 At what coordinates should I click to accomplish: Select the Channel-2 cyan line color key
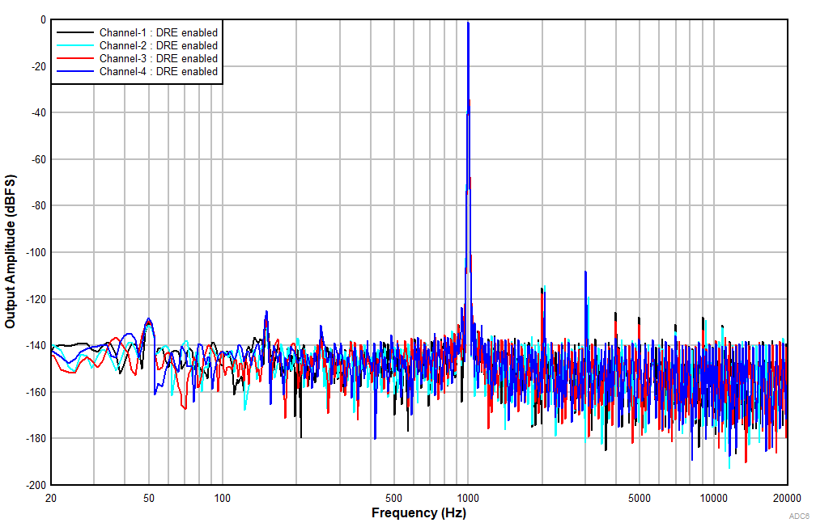(x=74, y=45)
